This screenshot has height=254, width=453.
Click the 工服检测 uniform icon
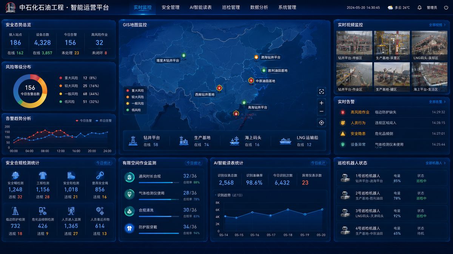coord(43,175)
